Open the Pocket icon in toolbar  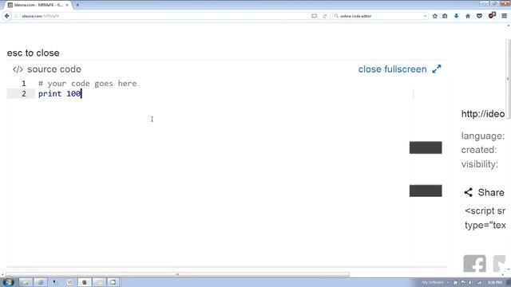(479, 16)
